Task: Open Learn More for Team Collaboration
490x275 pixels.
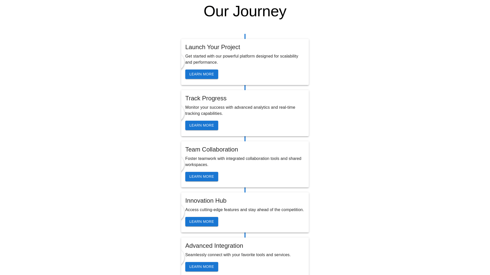Action: pyautogui.click(x=202, y=177)
